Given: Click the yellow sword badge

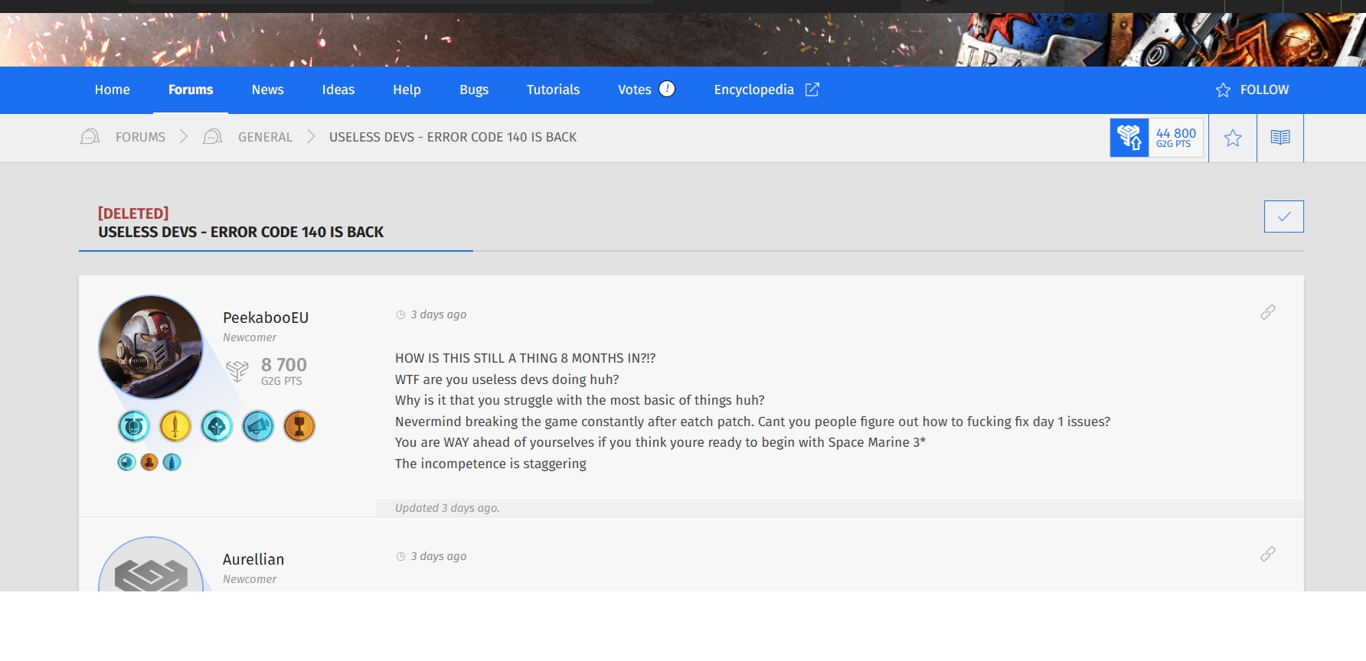Looking at the screenshot, I should [175, 426].
